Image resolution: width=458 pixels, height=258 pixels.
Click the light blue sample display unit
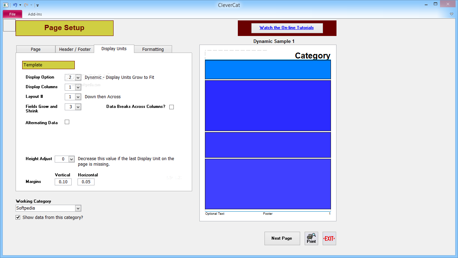pyautogui.click(x=268, y=70)
